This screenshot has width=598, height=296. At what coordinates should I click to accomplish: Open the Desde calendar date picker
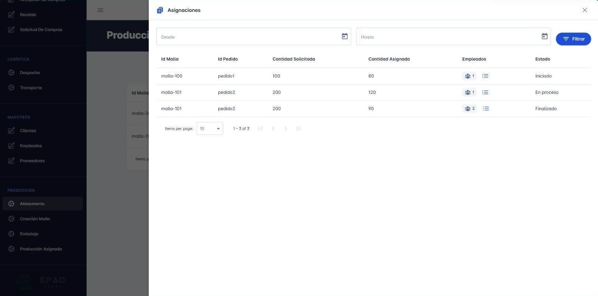[345, 36]
